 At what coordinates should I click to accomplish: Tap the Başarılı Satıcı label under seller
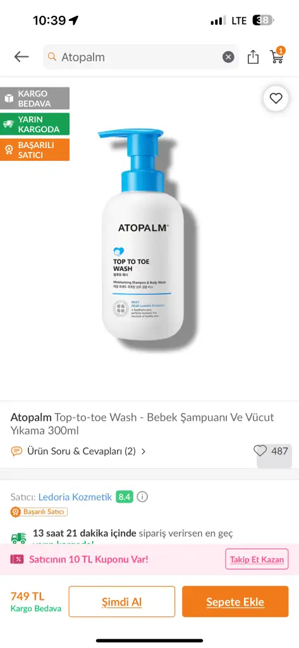[x=39, y=512]
